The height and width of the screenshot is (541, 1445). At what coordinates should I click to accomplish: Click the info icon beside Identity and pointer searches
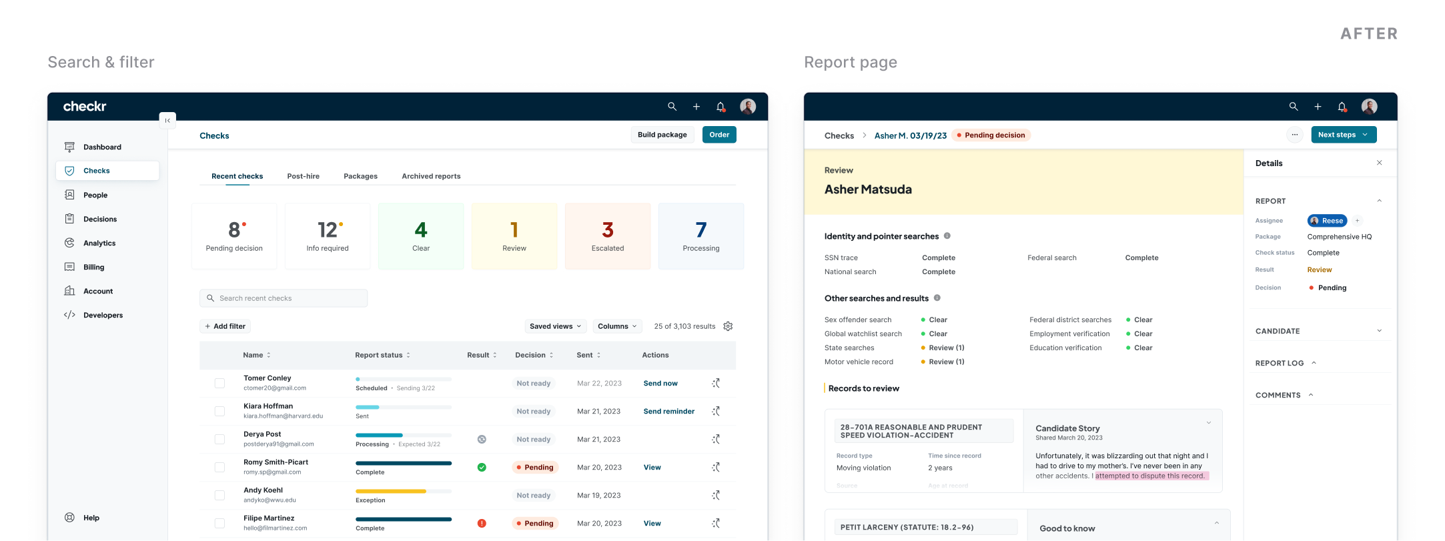coord(947,236)
